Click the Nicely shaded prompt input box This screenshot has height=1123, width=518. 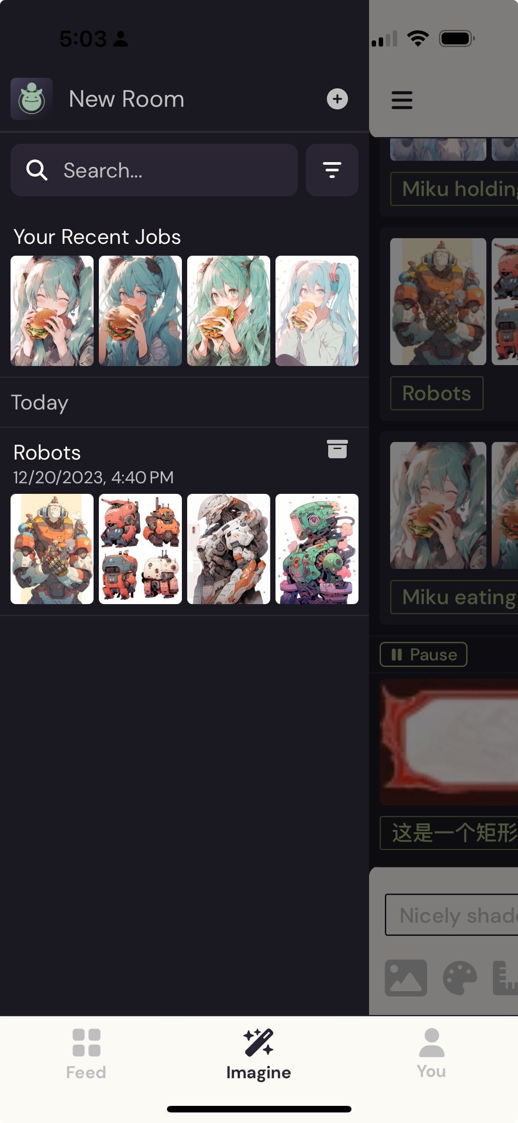[x=452, y=915]
